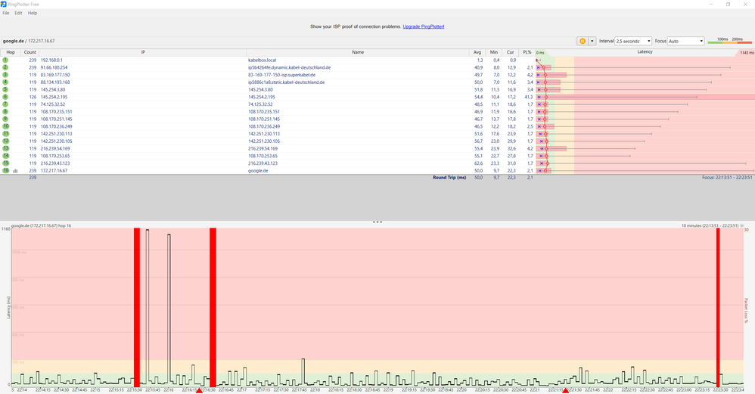This screenshot has width=755, height=394.
Task: Click the PingPlotter app icon in title bar
Action: (3, 5)
